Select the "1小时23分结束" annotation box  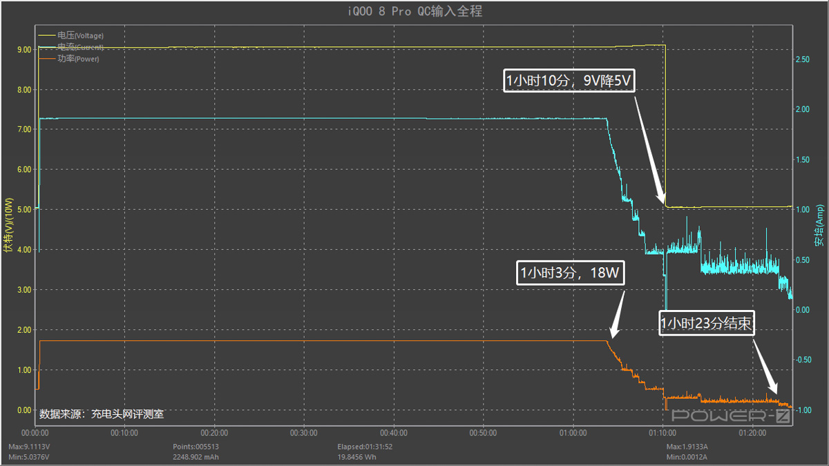(707, 323)
